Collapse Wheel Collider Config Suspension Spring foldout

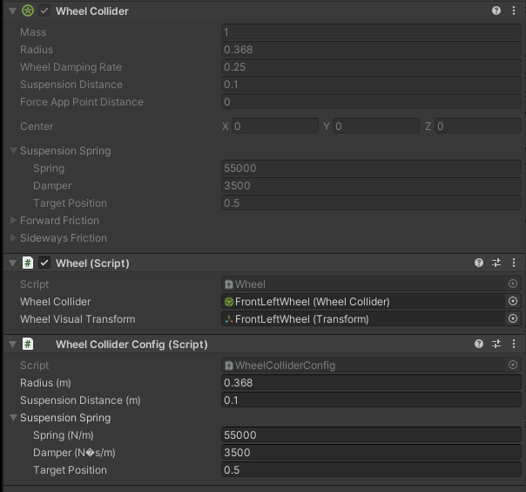click(x=14, y=418)
